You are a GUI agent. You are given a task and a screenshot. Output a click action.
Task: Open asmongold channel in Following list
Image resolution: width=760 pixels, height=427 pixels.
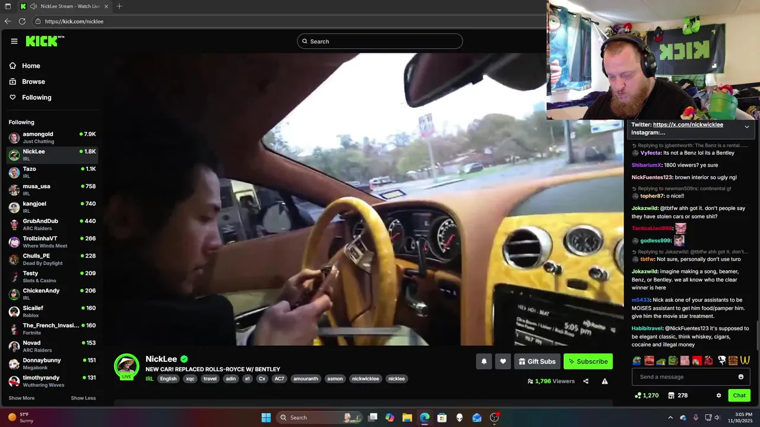pos(52,138)
